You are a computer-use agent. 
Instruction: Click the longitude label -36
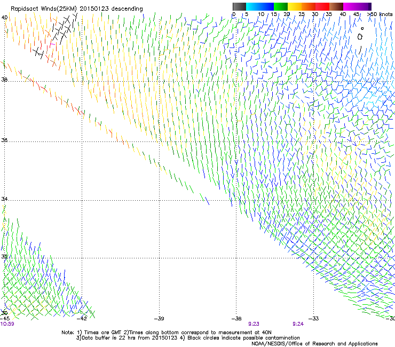click(x=236, y=318)
